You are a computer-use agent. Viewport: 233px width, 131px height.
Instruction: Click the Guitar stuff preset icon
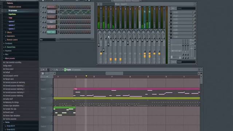[4, 99]
